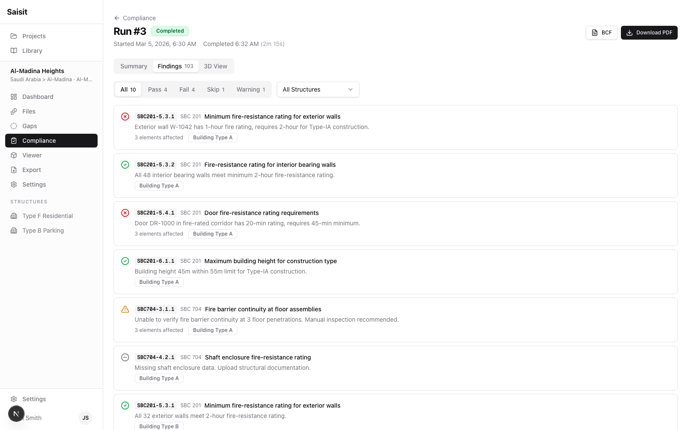Open the Library book icon
The height and width of the screenshot is (430, 688).
[14, 51]
